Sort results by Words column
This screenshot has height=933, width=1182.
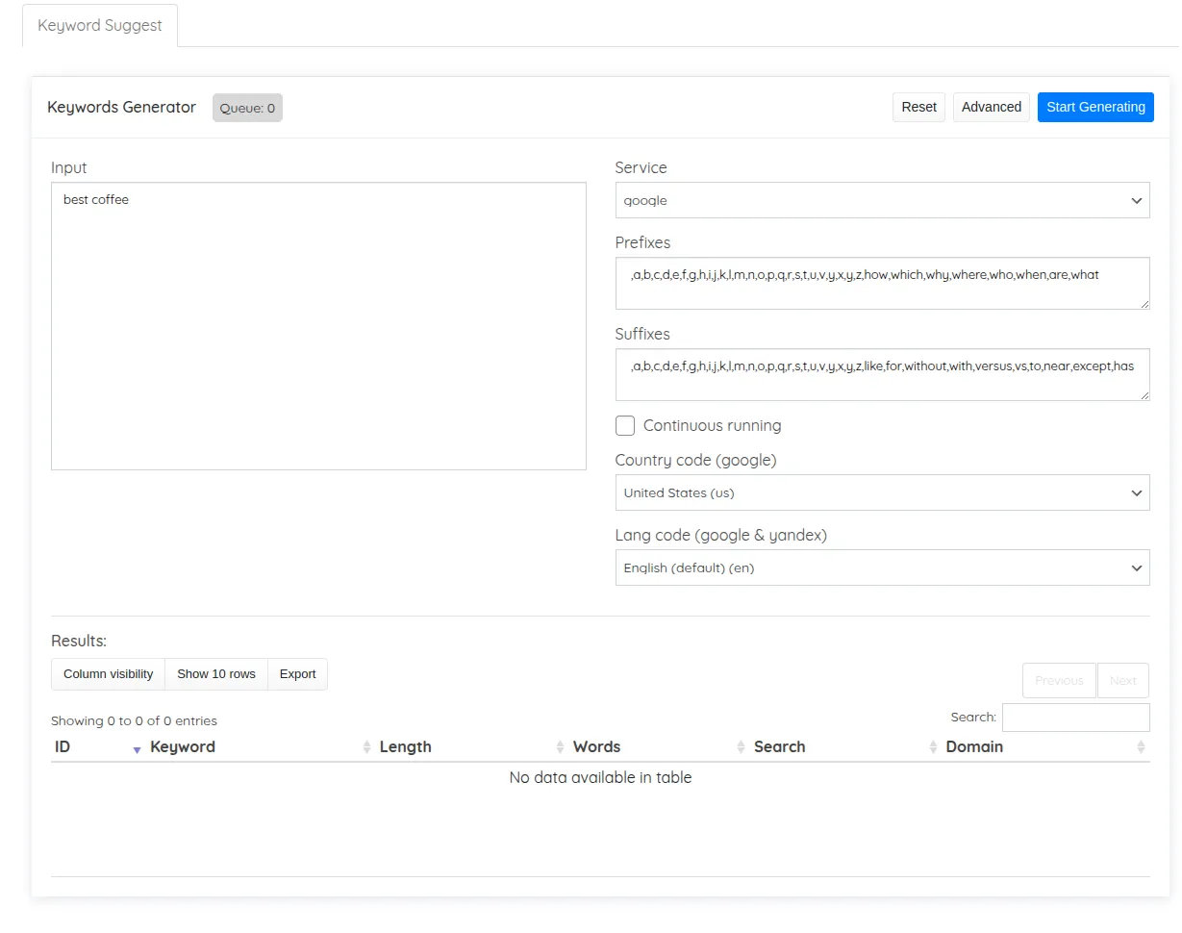pos(596,747)
